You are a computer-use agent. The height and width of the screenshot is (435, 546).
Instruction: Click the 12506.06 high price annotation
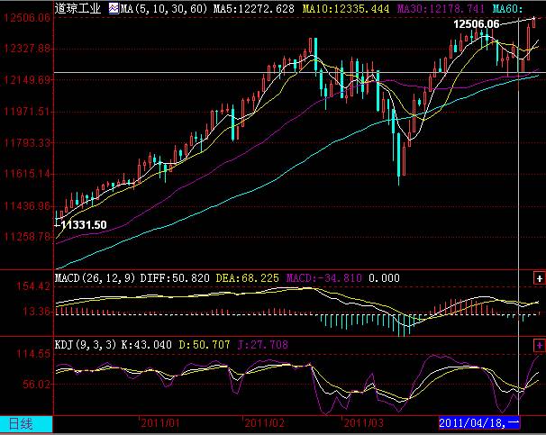coord(477,24)
